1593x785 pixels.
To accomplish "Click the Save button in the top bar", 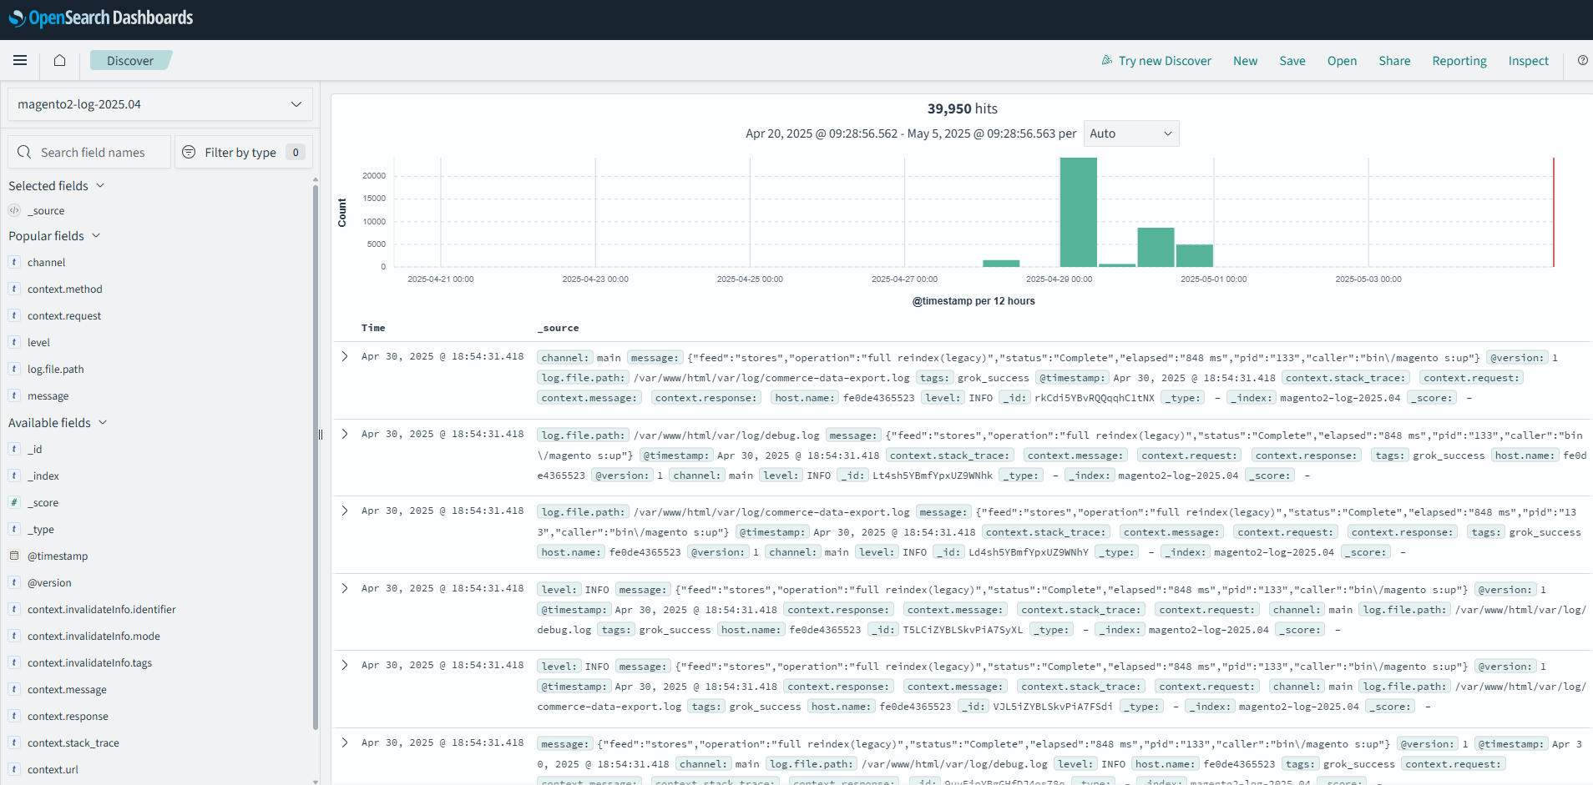I will tap(1292, 61).
